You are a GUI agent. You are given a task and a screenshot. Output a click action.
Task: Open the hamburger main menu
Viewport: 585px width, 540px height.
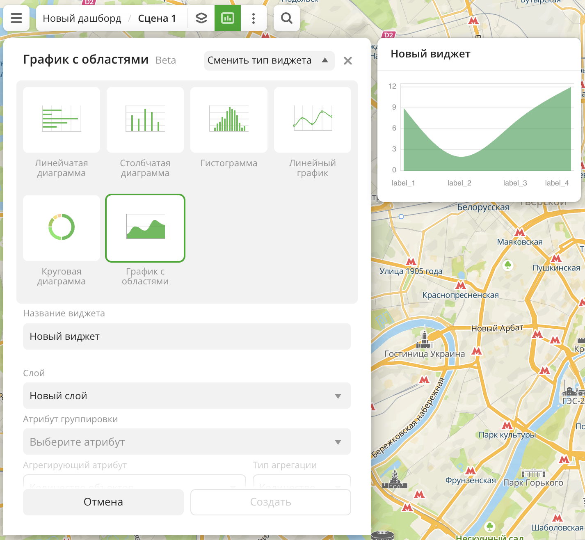pyautogui.click(x=16, y=18)
